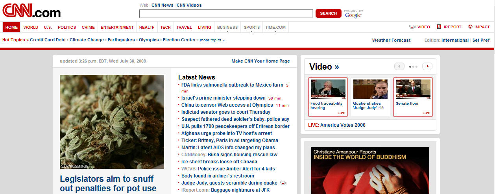Select the CNN News search scope

pos(162,6)
